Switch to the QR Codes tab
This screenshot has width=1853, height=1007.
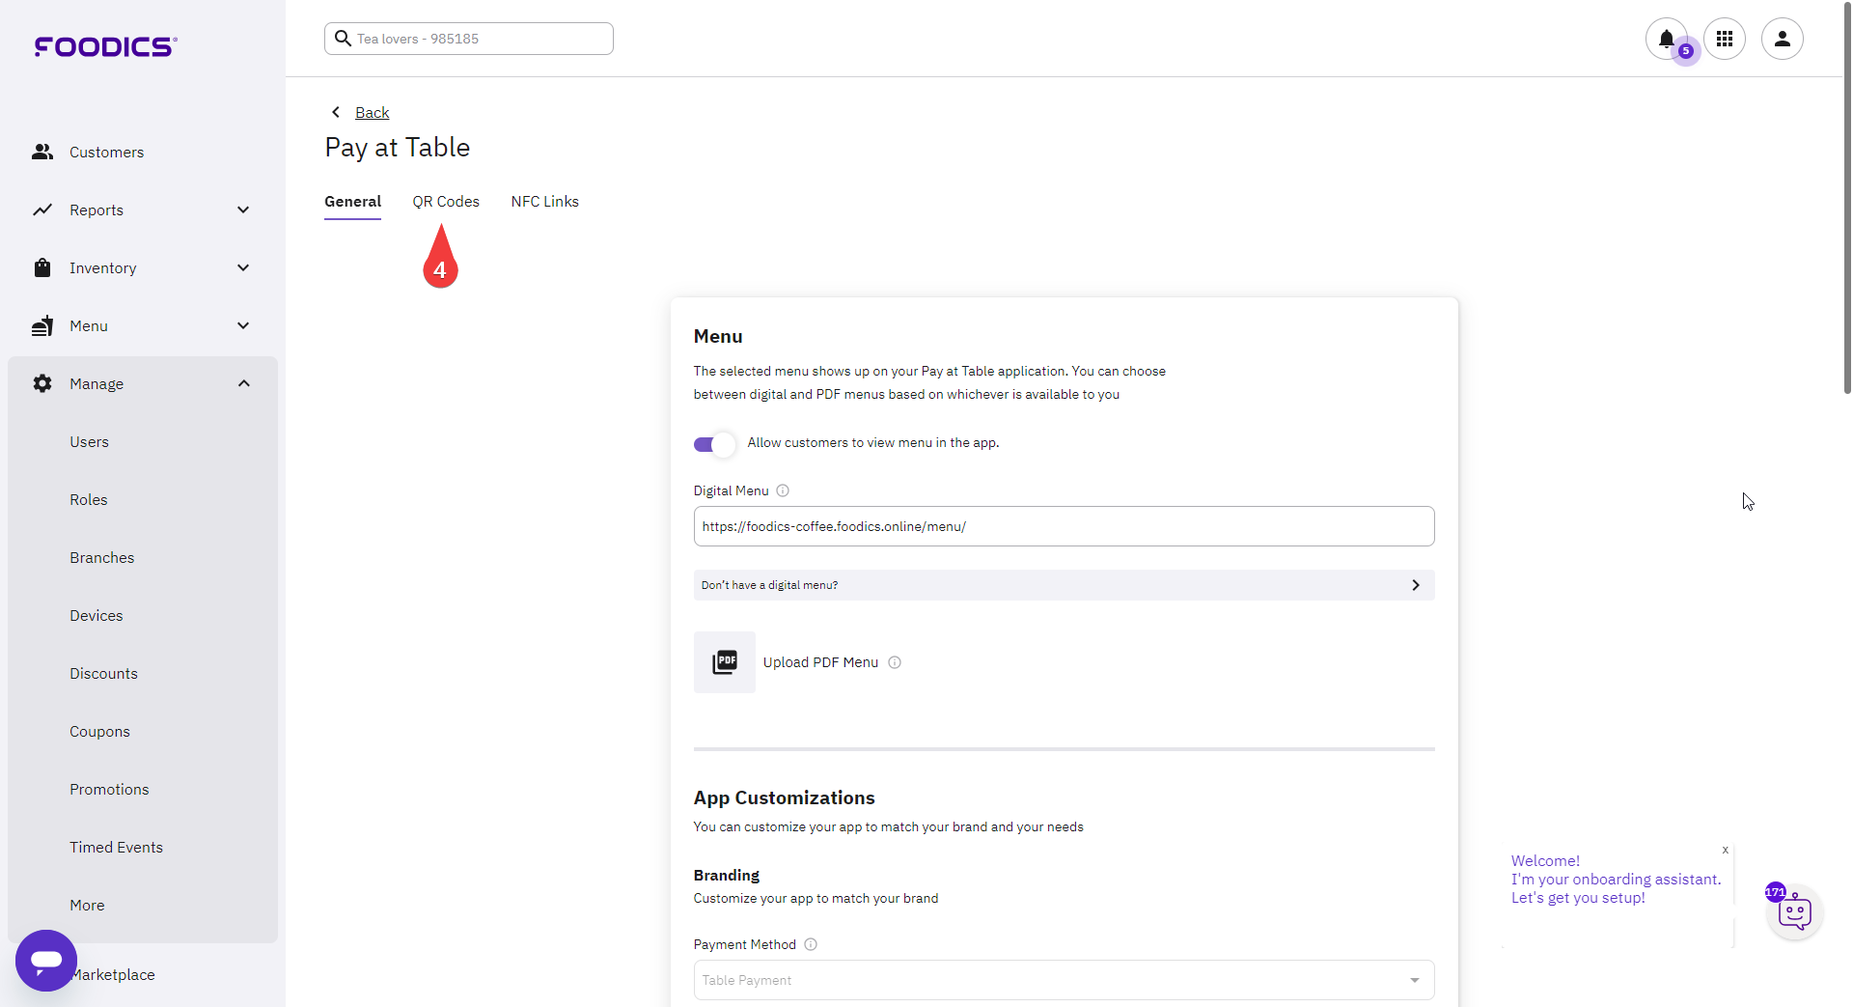[x=446, y=202]
